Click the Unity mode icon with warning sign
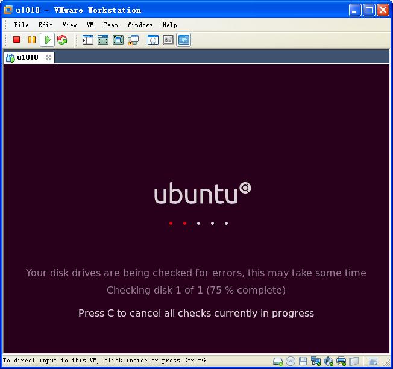This screenshot has height=369, width=393. point(133,40)
